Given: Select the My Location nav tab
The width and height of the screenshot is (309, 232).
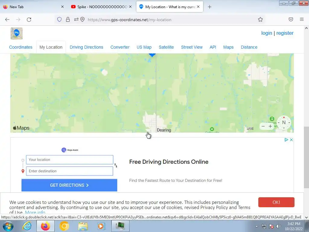Looking at the screenshot, I should (51, 47).
